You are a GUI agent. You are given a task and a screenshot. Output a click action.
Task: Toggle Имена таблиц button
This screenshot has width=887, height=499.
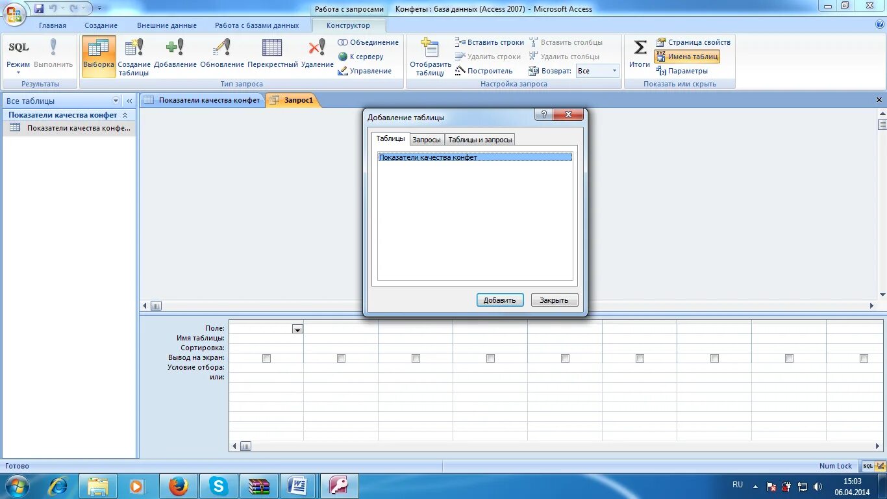(687, 57)
